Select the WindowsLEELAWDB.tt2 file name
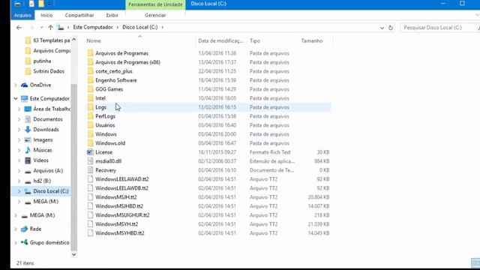This screenshot has height=270, width=480. (x=121, y=188)
